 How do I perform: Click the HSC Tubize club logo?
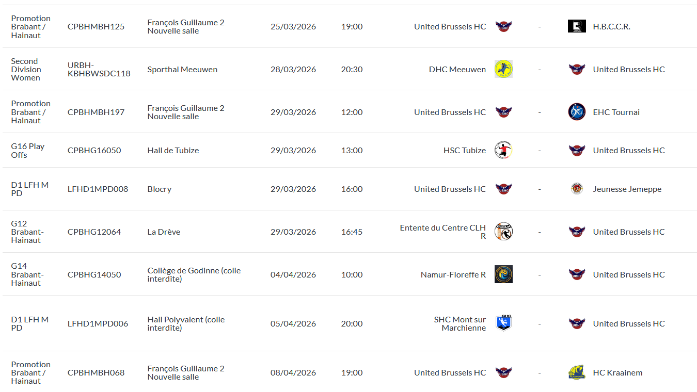(x=503, y=150)
